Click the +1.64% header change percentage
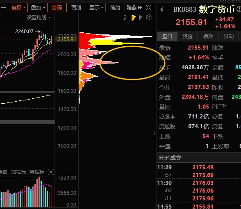This screenshot has width=241, height=209. click(x=225, y=26)
